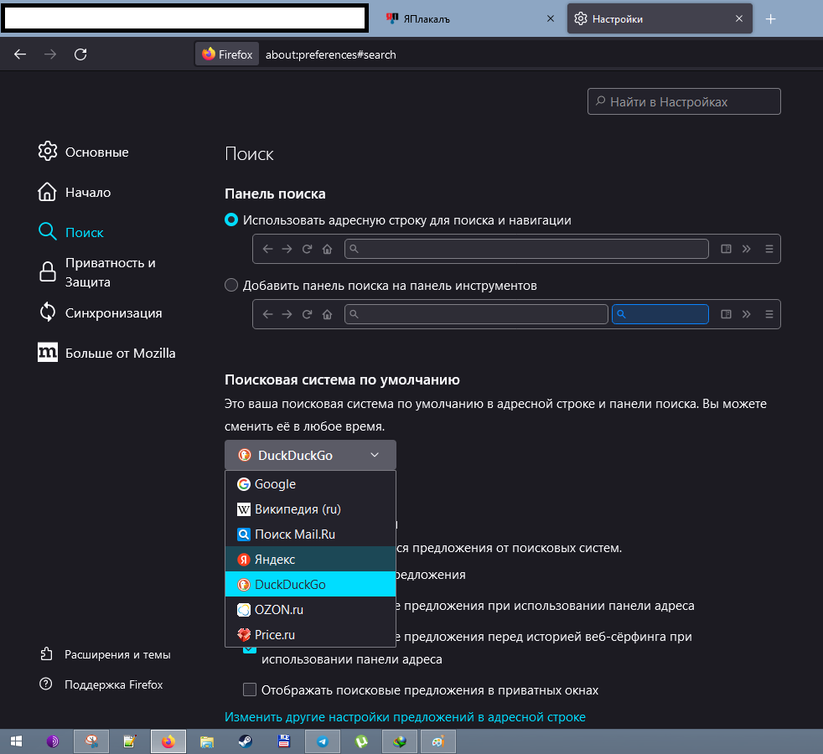Choose Википедия (ru) from engine list
823x754 pixels.
point(310,509)
